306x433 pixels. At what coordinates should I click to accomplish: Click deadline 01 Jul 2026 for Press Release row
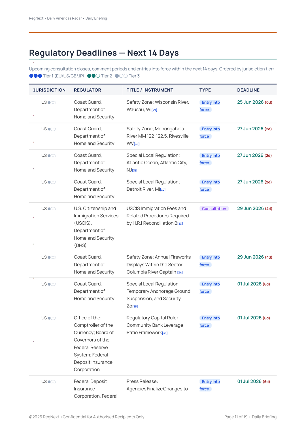[254, 381]
